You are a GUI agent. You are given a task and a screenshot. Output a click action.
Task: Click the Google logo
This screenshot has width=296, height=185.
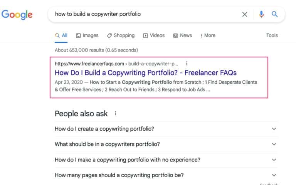click(17, 15)
